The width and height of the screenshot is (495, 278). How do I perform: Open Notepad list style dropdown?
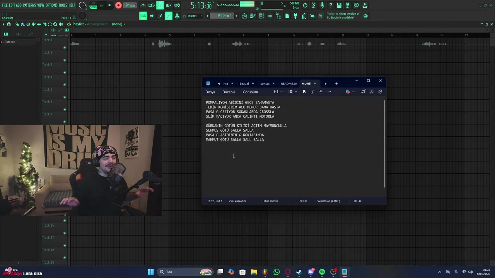tap(293, 92)
